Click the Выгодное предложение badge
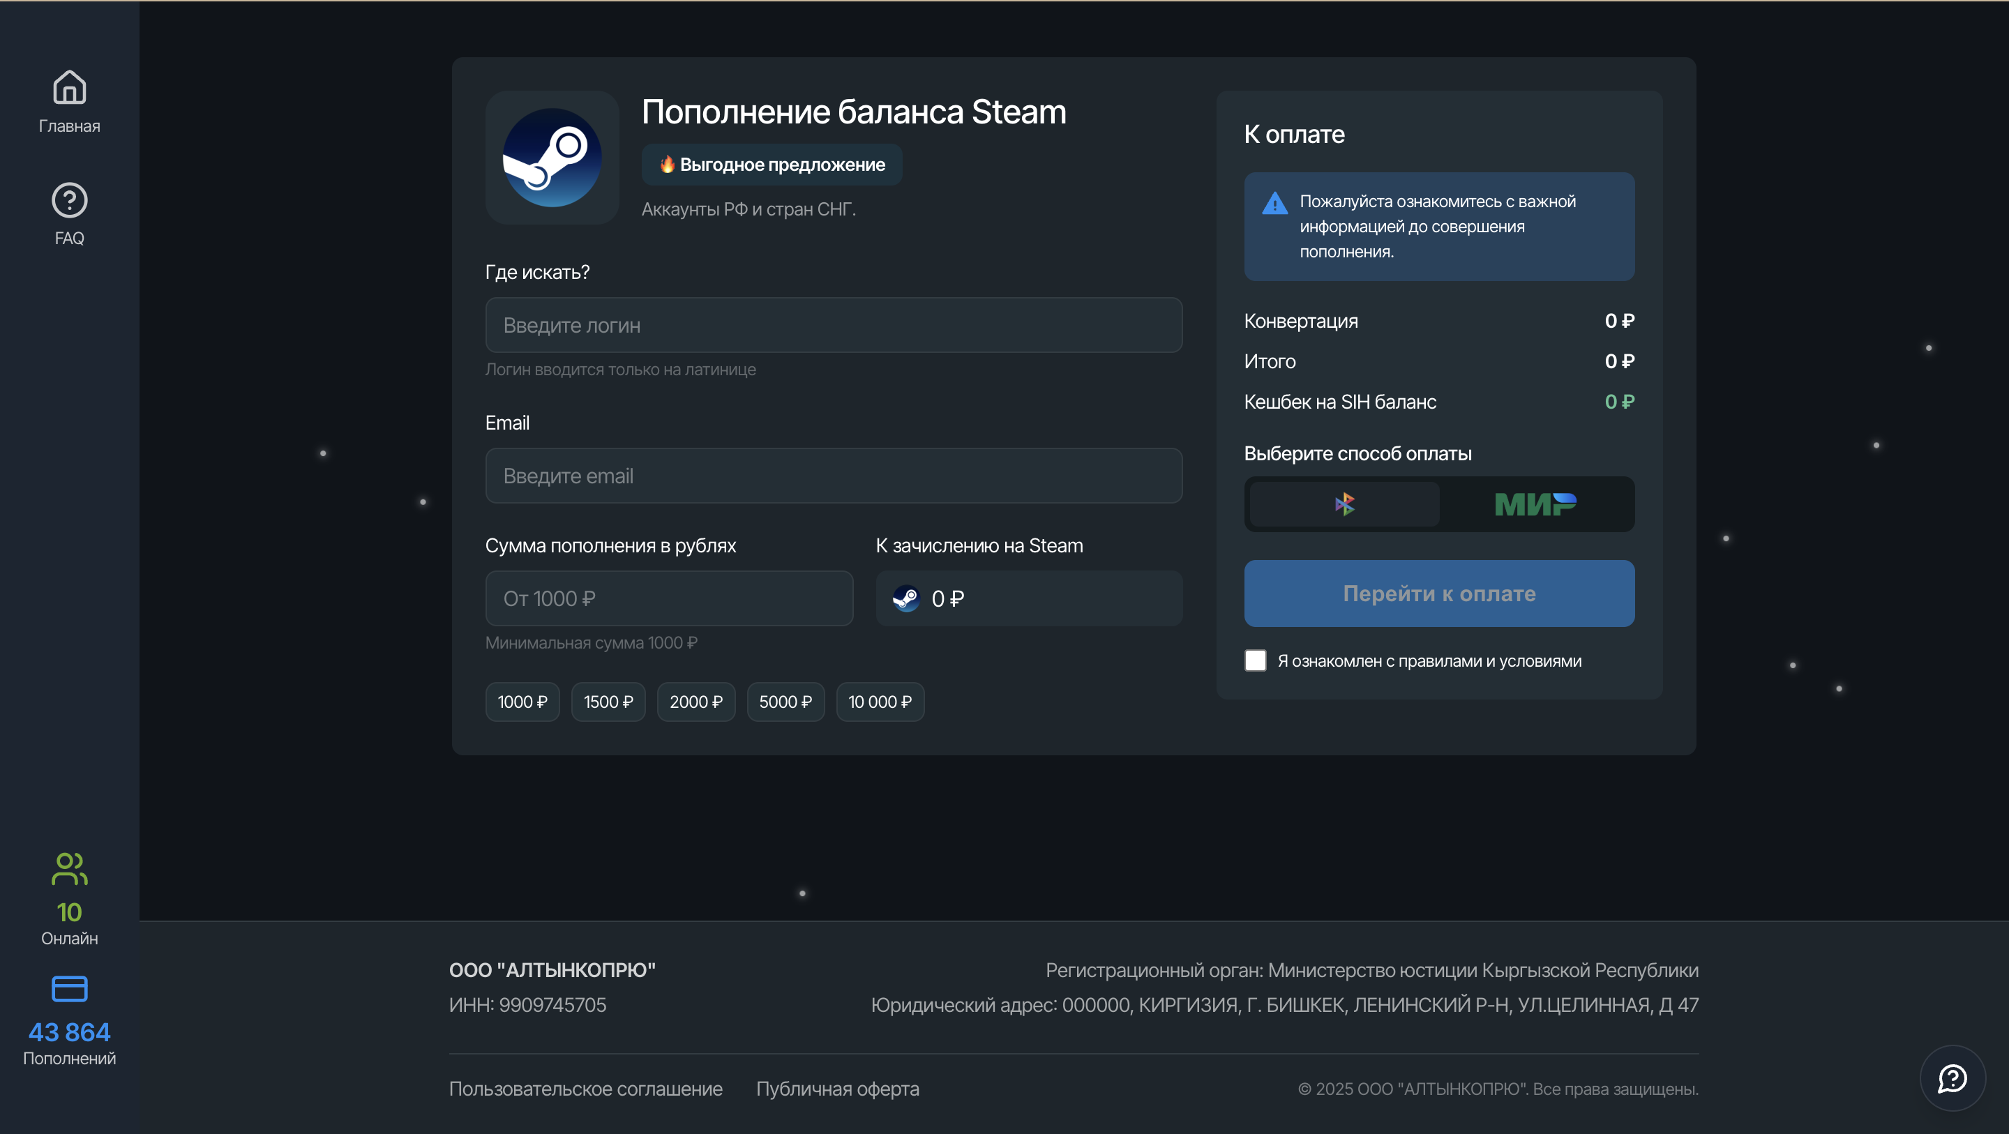The height and width of the screenshot is (1134, 2009). point(771,165)
